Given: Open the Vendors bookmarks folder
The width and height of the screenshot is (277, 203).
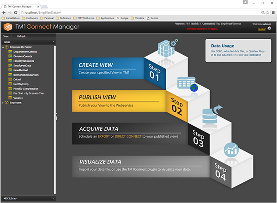Looking at the screenshot, I should (x=138, y=18).
